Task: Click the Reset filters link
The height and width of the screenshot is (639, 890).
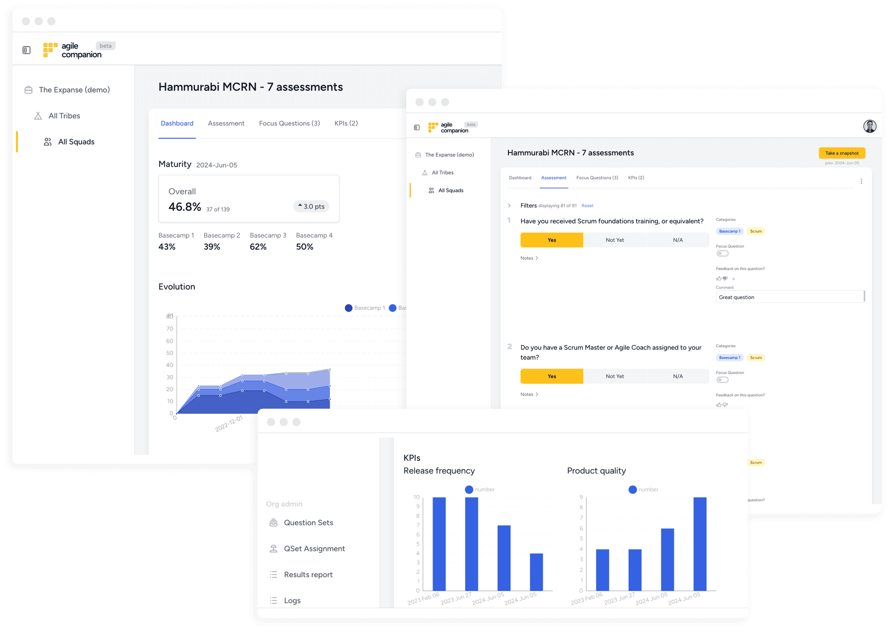Action: (x=587, y=206)
